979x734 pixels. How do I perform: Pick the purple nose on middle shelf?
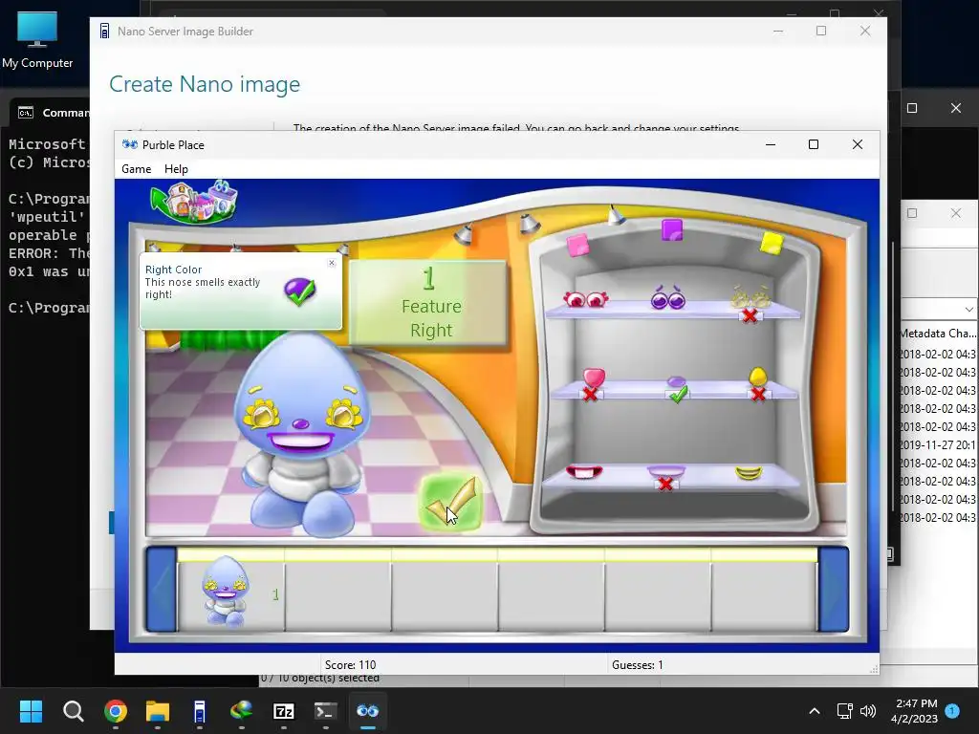(676, 382)
